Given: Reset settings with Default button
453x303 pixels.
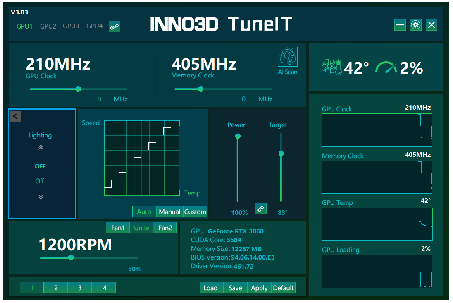Looking at the screenshot, I should 284,288.
